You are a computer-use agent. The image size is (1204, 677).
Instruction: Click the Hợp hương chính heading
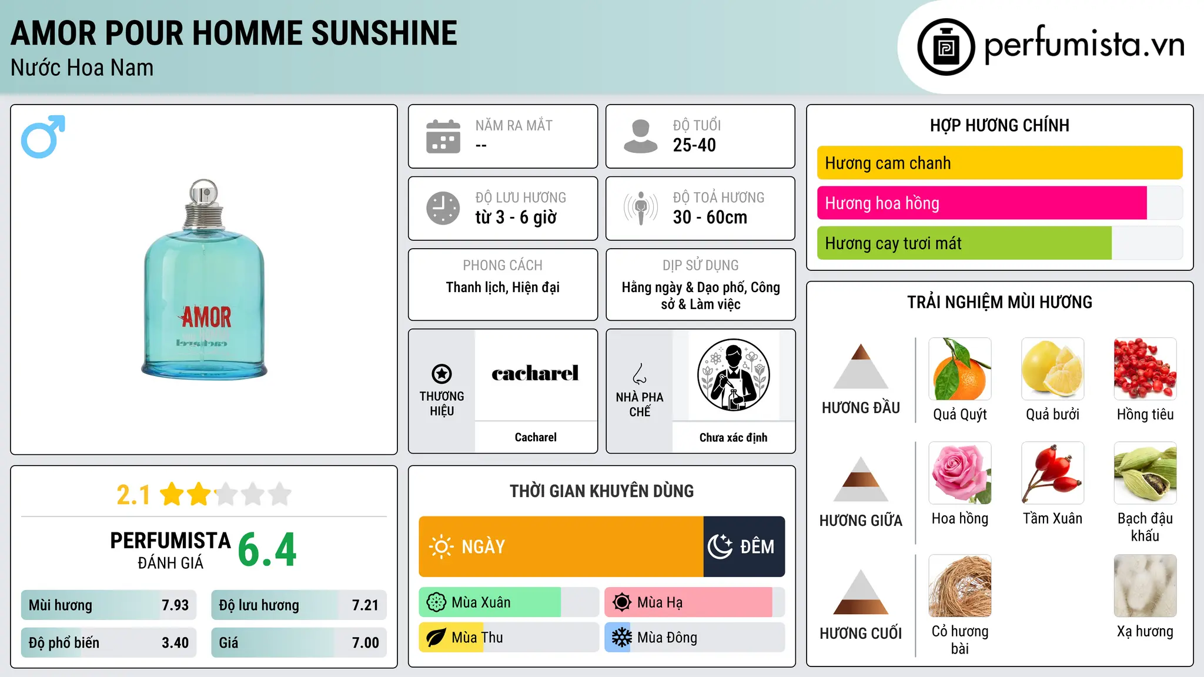(999, 125)
